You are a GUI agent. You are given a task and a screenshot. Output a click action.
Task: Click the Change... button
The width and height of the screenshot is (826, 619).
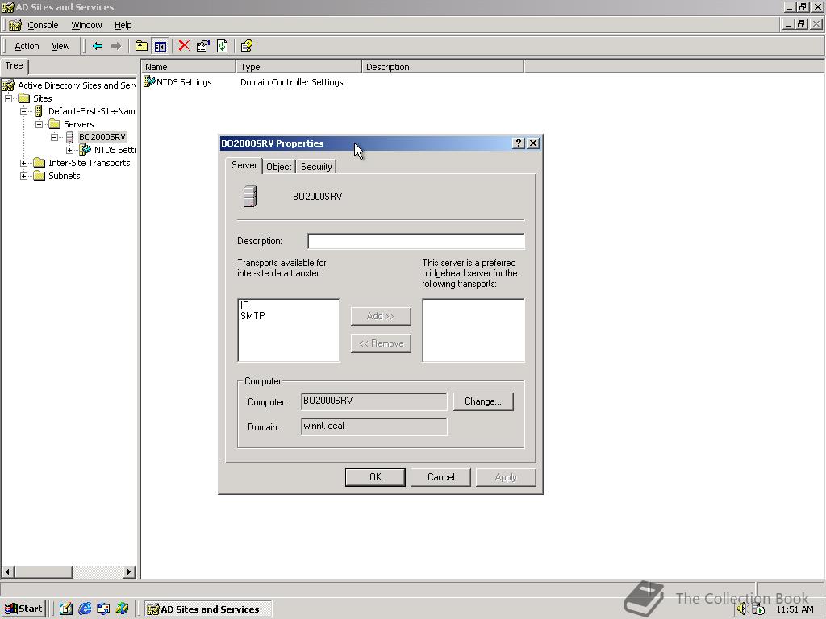pyautogui.click(x=483, y=401)
